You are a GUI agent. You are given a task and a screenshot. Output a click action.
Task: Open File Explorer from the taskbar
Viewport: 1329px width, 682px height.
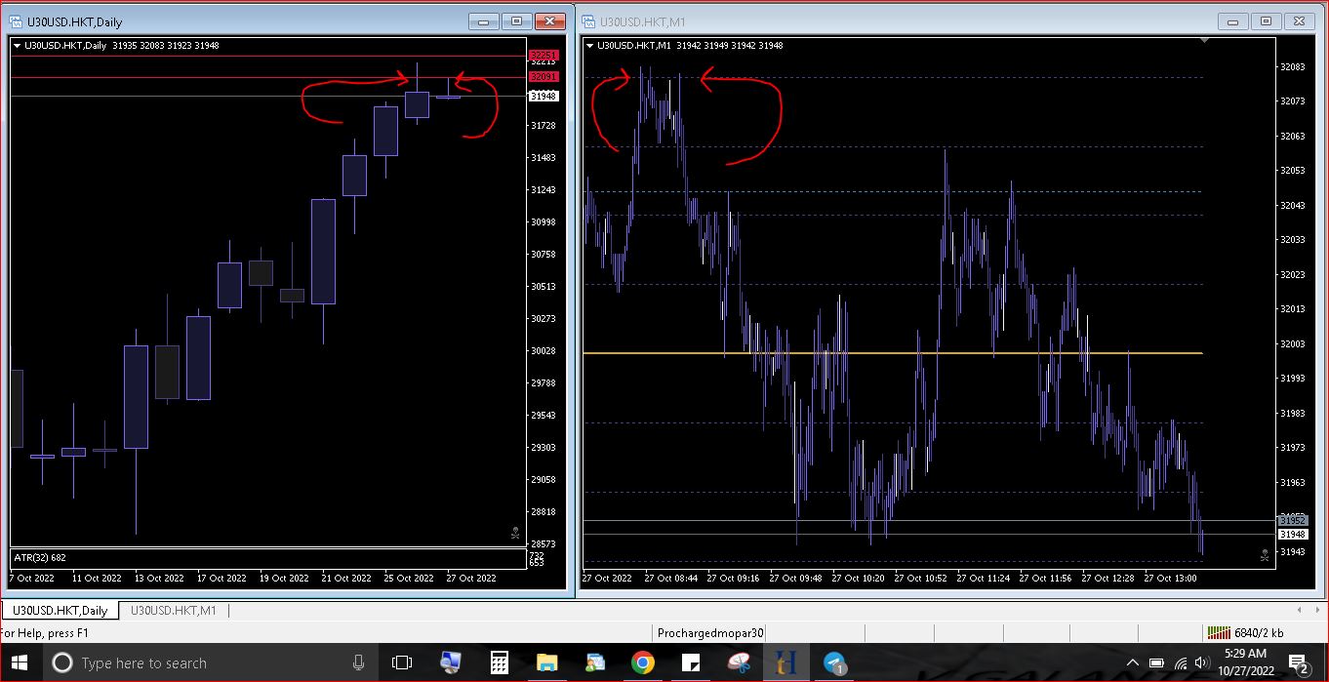(546, 663)
